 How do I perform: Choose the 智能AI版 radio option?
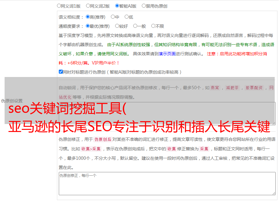(x=117, y=6)
